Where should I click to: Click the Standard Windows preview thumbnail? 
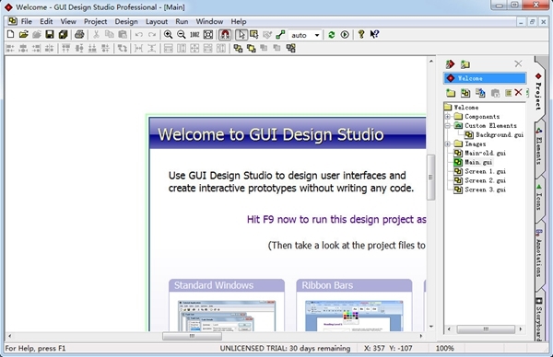pos(227,316)
